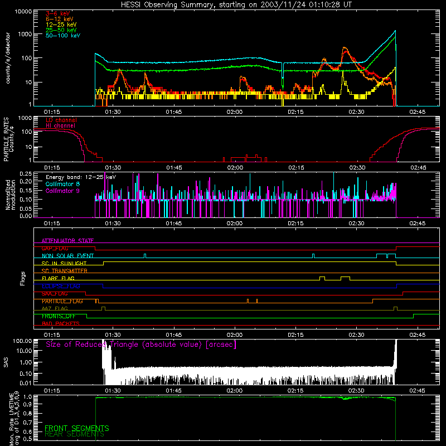Image resolution: width=446 pixels, height=446 pixels.
Task: Click the 02:15 label under modulation plot
Action: (x=295, y=224)
